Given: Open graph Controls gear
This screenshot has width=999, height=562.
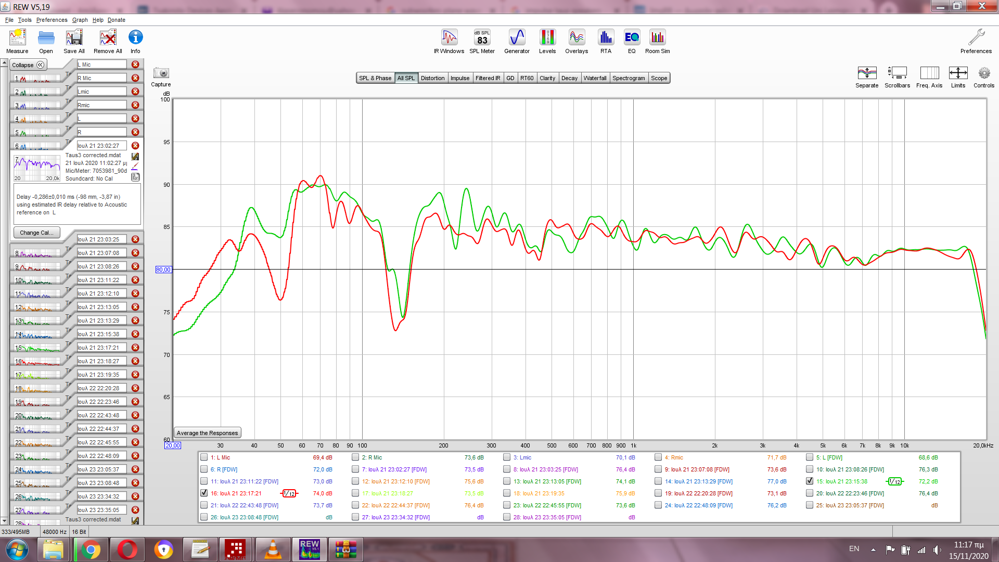Looking at the screenshot, I should click(x=983, y=73).
